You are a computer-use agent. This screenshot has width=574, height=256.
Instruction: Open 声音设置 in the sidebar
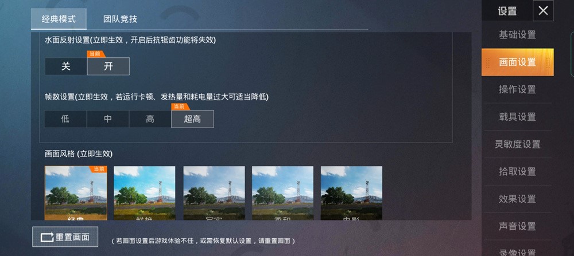517,226
